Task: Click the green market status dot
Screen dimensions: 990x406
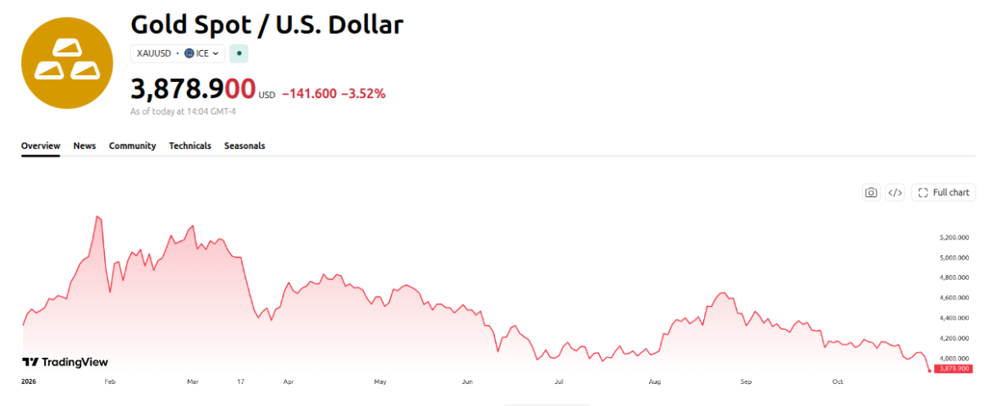Action: pyautogui.click(x=239, y=53)
